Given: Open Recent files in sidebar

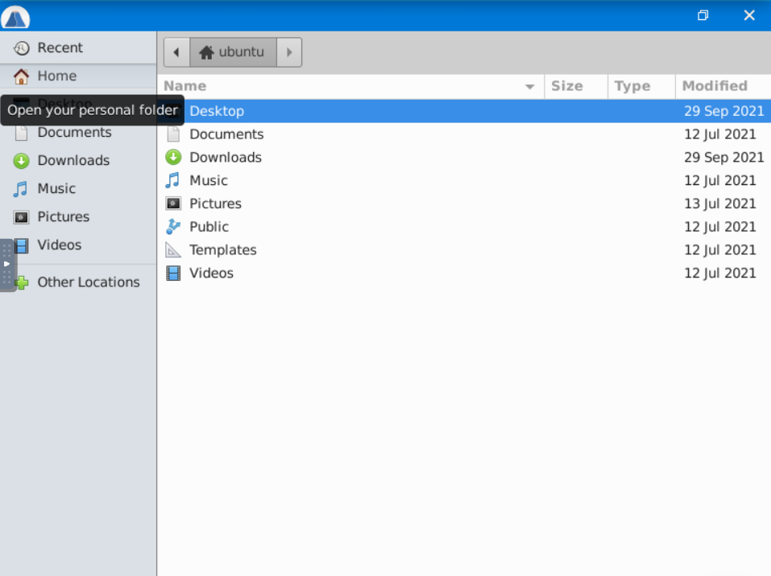Looking at the screenshot, I should 78,47.
